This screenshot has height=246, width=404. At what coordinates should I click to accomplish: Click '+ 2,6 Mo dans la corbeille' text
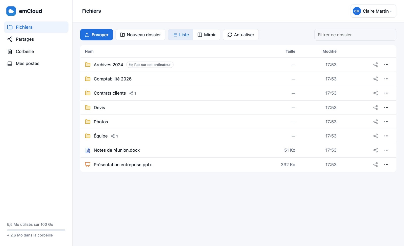click(30, 235)
